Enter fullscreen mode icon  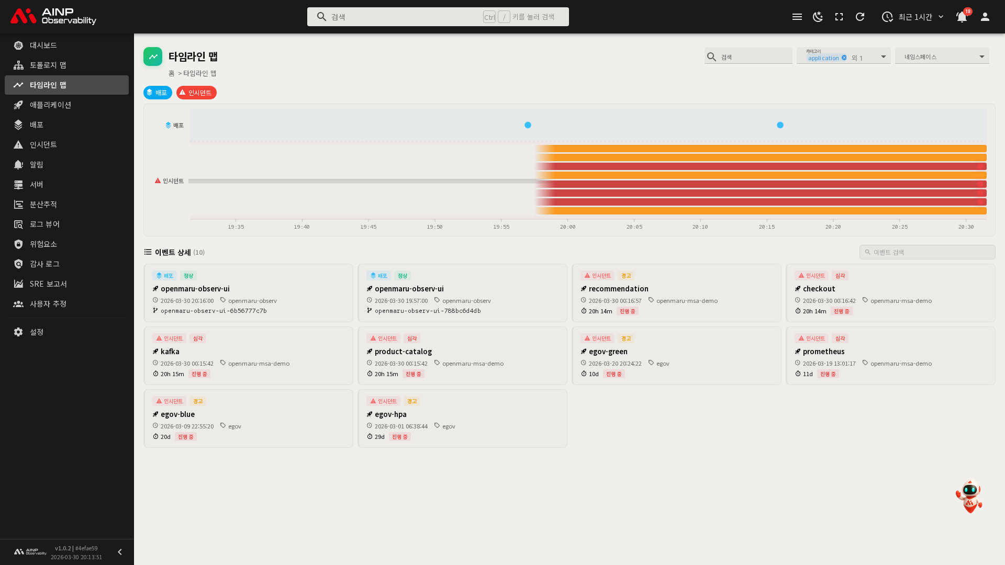[x=839, y=17]
